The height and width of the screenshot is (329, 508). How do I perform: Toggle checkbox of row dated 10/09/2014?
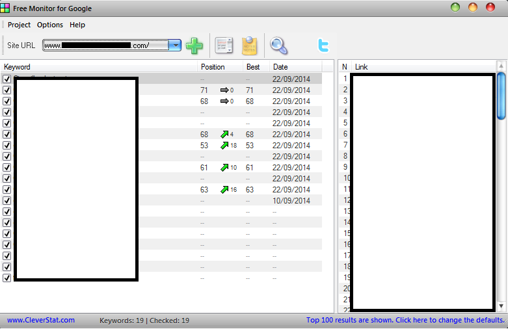coord(7,200)
